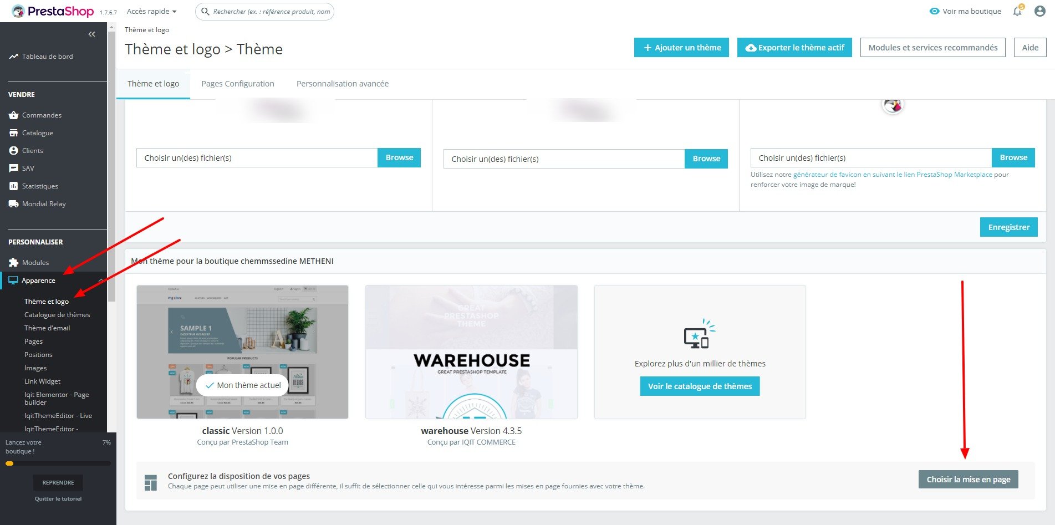Click the first Choisir un(des) fichier(s) field
Screen dimensions: 1055x525
pos(257,158)
